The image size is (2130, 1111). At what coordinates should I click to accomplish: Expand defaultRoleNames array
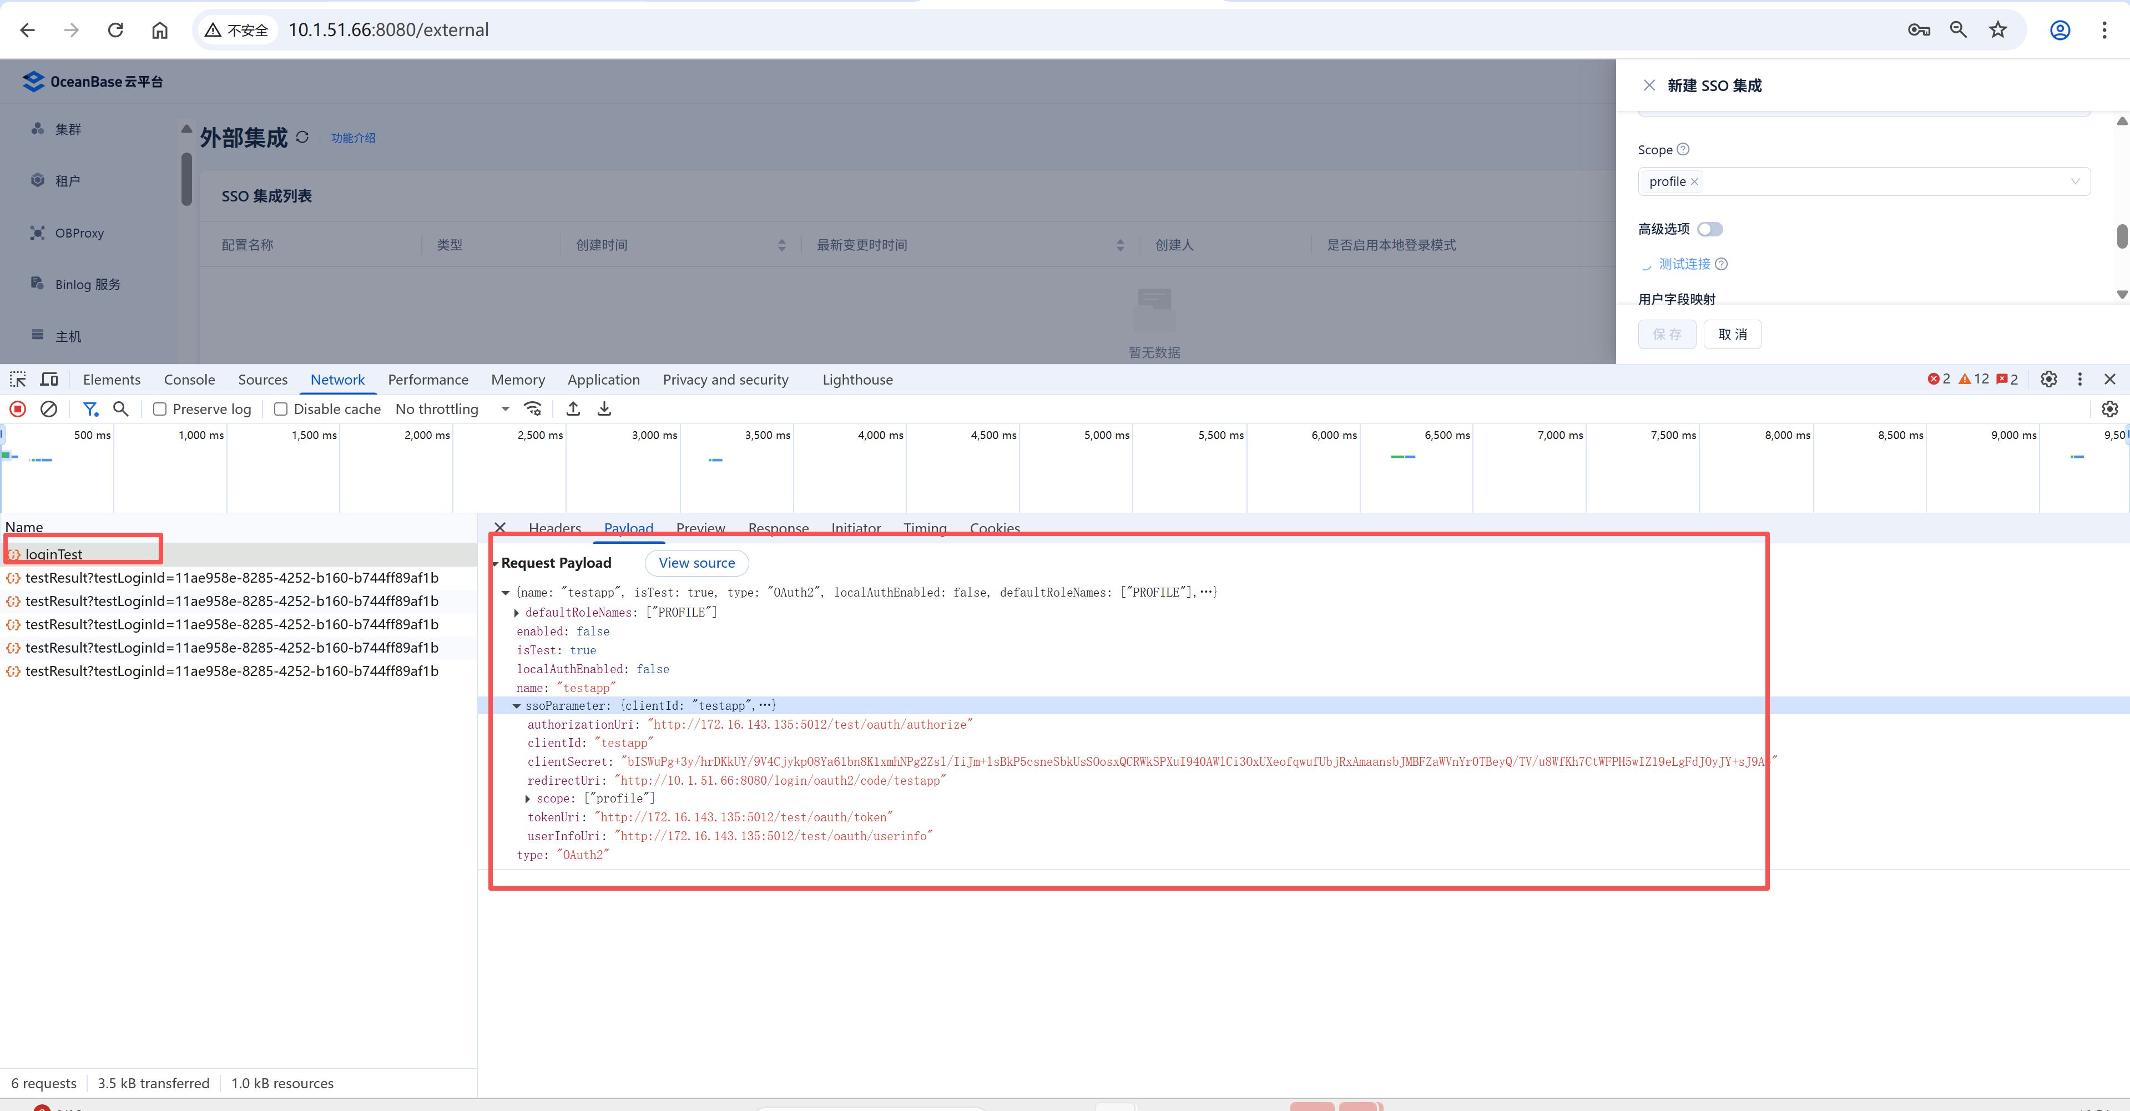pyautogui.click(x=517, y=613)
